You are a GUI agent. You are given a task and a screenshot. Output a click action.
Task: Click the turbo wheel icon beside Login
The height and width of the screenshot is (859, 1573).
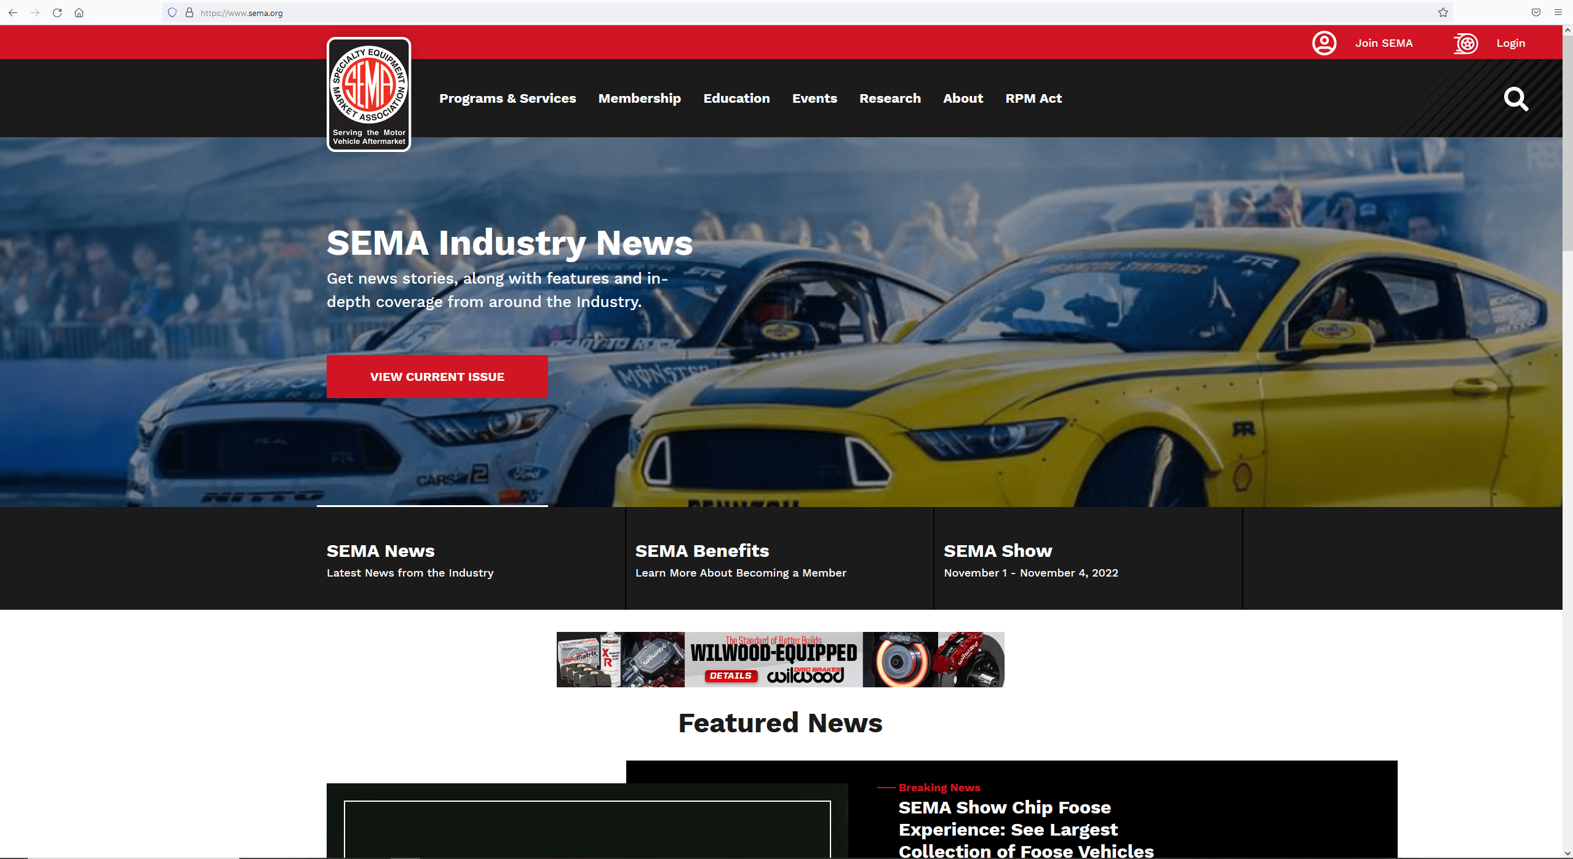(x=1466, y=43)
